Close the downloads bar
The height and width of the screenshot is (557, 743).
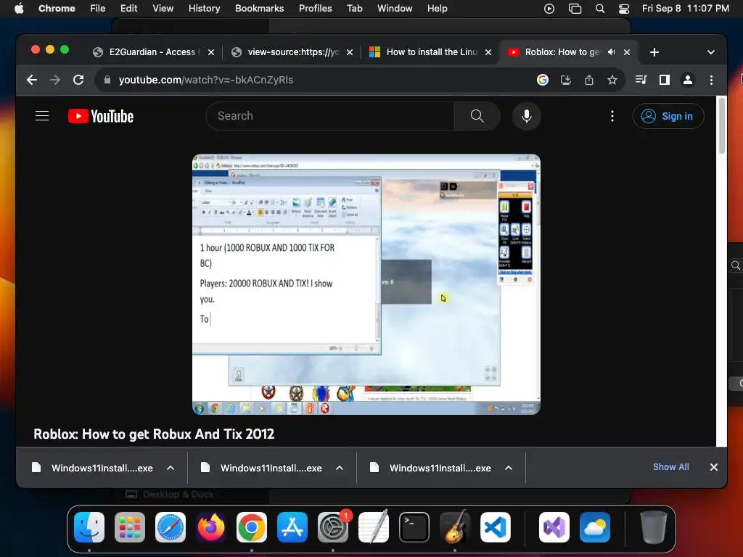pos(714,467)
